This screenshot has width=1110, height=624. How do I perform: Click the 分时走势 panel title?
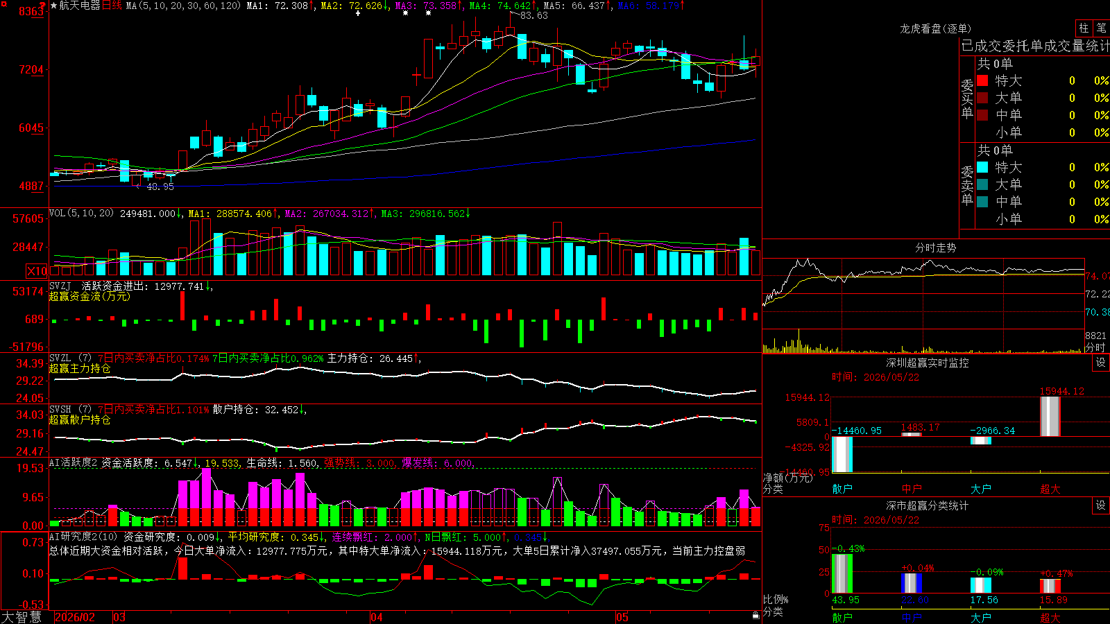point(935,248)
